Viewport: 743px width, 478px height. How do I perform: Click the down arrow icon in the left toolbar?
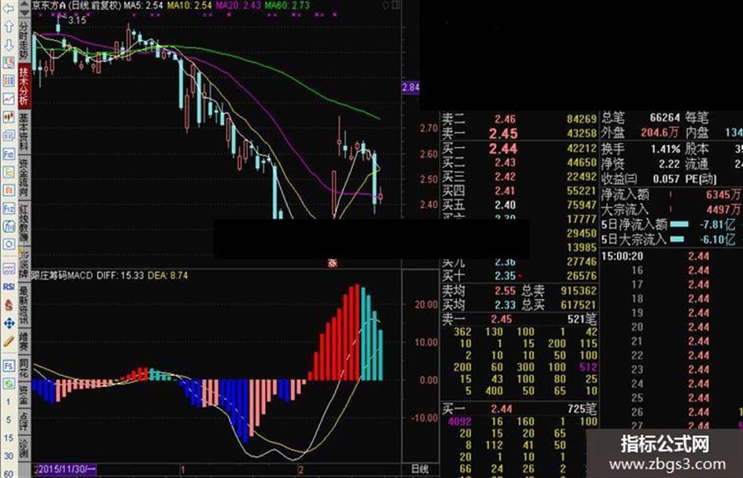pyautogui.click(x=9, y=46)
